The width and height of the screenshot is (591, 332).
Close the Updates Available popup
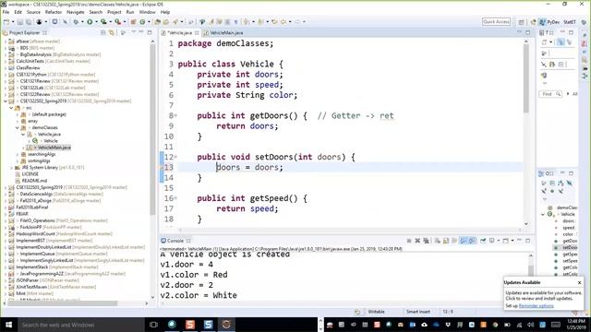(x=579, y=282)
